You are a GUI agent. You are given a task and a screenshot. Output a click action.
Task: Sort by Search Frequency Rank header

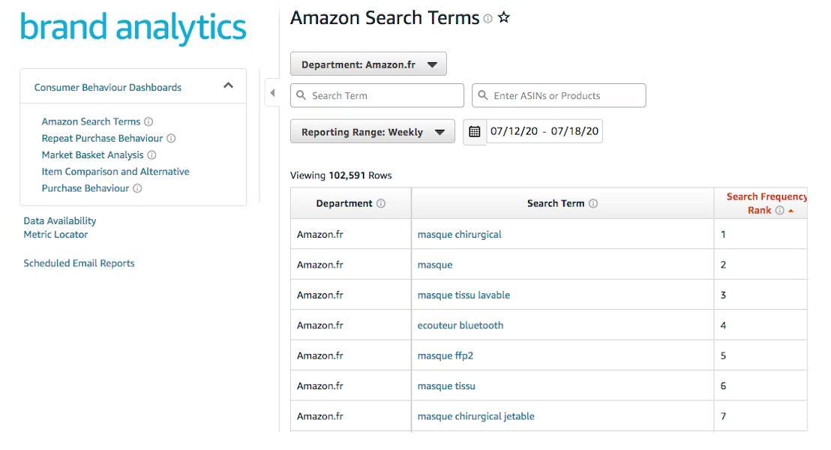coord(760,203)
